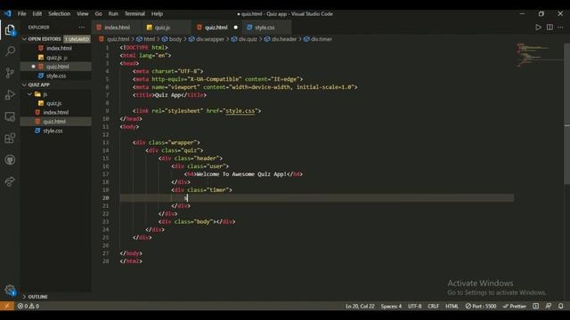Image resolution: width=570 pixels, height=320 pixels.
Task: Open notifications bell in status bar
Action: (560, 306)
